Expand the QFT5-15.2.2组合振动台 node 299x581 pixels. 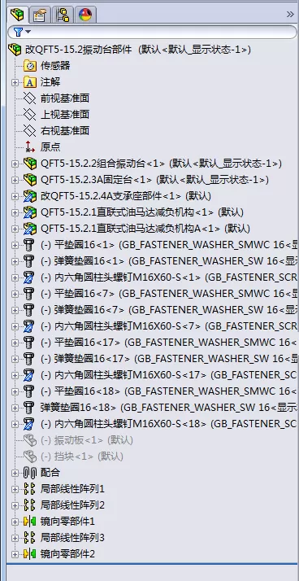(15, 164)
